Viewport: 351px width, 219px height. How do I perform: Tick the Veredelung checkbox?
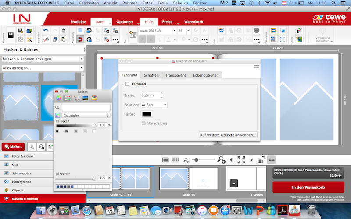click(143, 123)
